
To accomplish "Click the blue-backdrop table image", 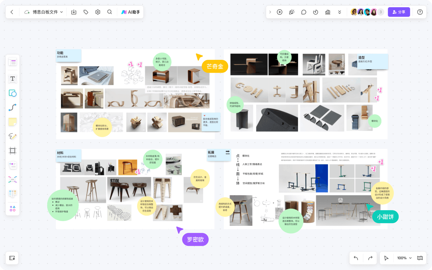I will point(303,178).
